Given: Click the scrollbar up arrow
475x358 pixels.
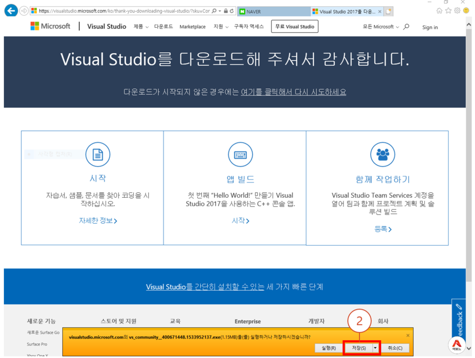Looking at the screenshot, I should pos(469,25).
